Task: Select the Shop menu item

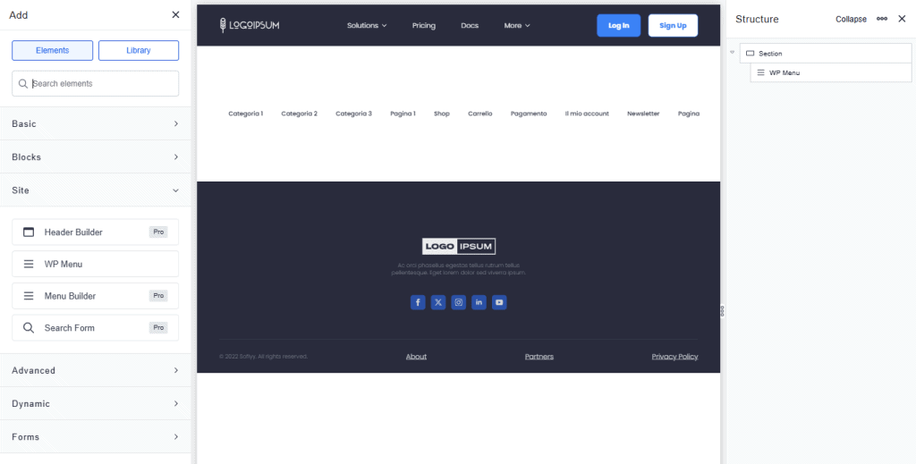Action: (x=442, y=114)
